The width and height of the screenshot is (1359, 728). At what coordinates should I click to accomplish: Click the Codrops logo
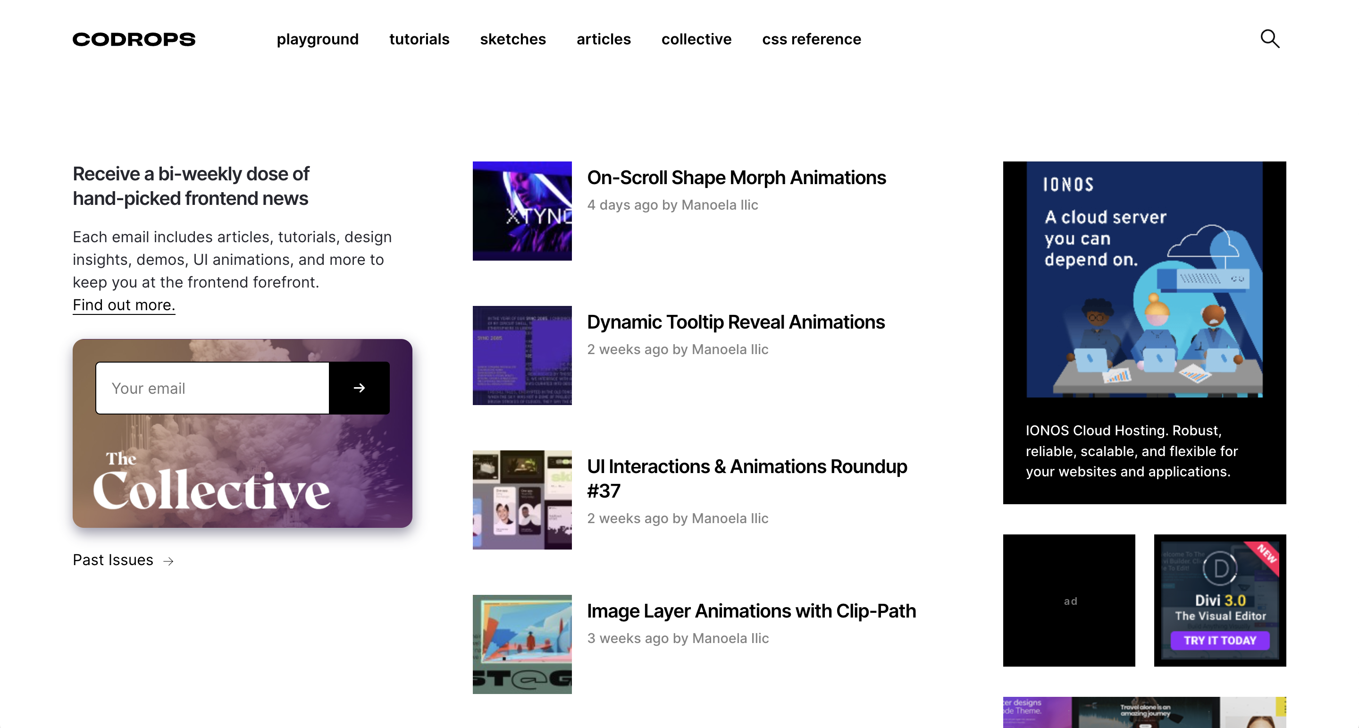coord(134,39)
